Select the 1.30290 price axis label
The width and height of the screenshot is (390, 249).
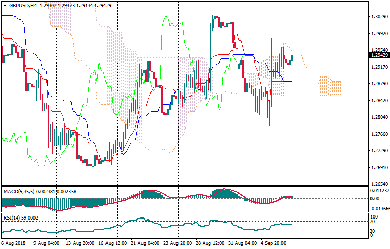[x=379, y=17]
